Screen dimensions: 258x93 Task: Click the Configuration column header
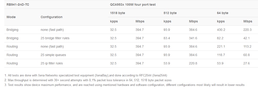point(52,17)
